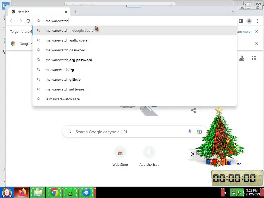264x198 pixels.
Task: Search by image with the camera icon
Action: click(x=199, y=132)
